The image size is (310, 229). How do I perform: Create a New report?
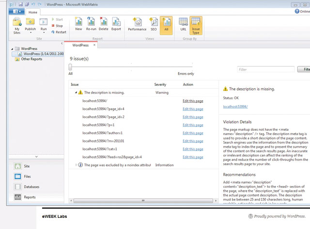[78, 24]
